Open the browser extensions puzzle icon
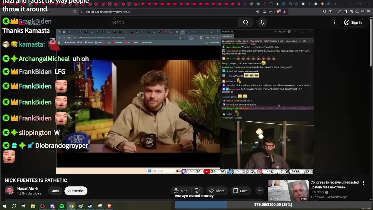 [x=324, y=12]
